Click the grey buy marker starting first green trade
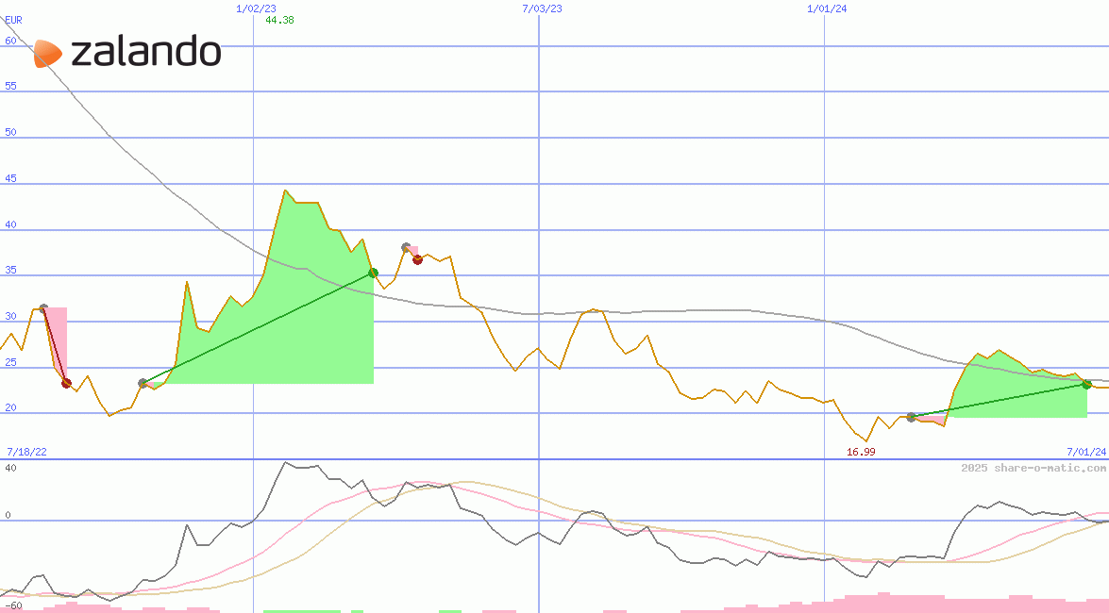 tap(143, 383)
